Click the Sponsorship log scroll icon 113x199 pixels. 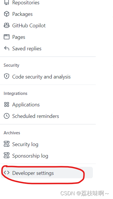[7, 156]
